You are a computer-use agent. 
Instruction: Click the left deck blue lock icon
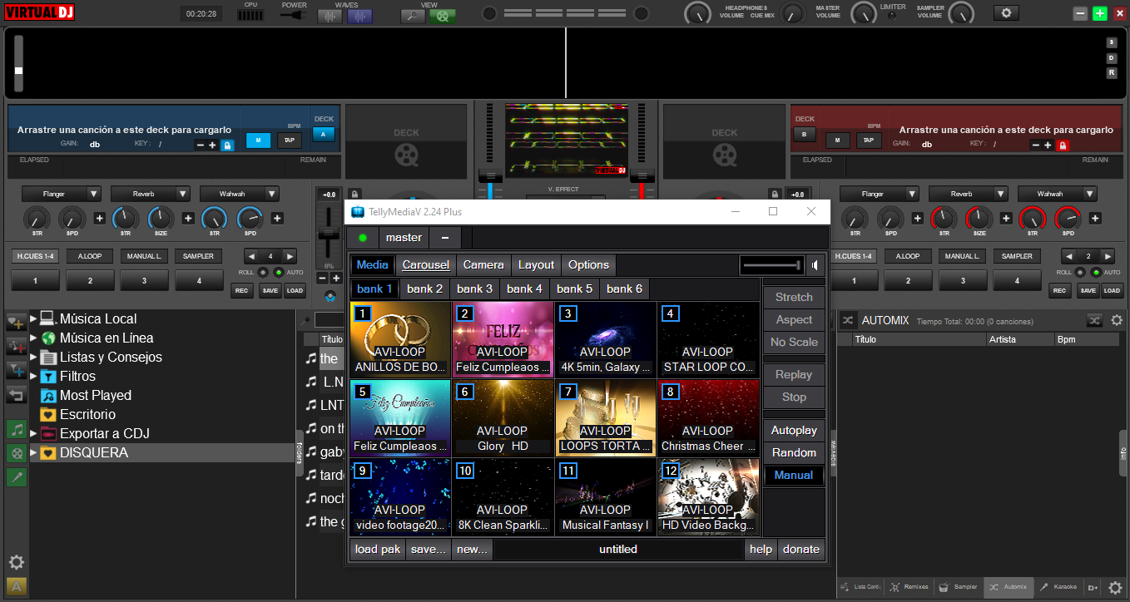227,146
